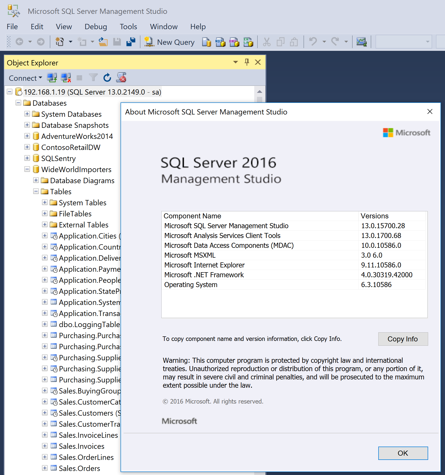Click the Cut scissors icon
The width and height of the screenshot is (445, 475).
pyautogui.click(x=267, y=42)
